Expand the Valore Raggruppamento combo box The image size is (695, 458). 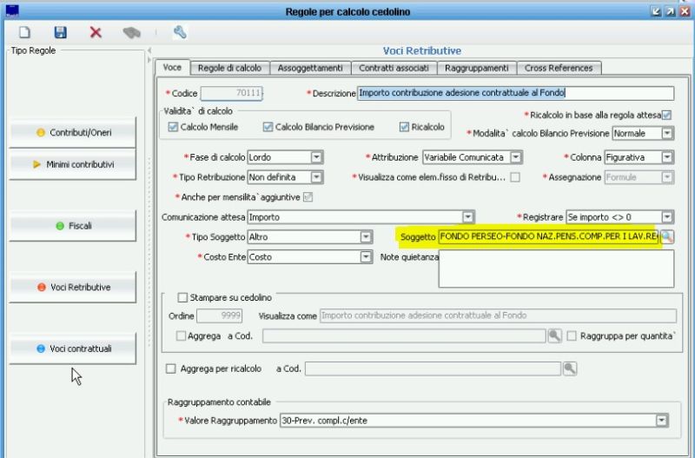pyautogui.click(x=662, y=421)
